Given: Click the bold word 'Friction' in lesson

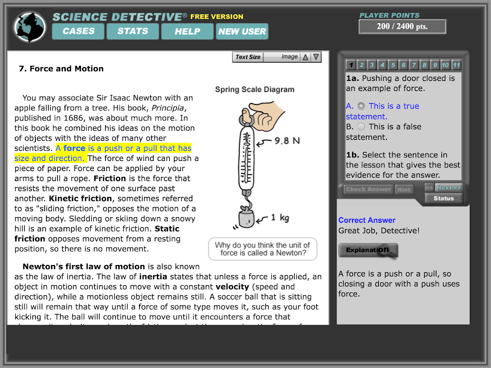Looking at the screenshot, I should 110,178.
